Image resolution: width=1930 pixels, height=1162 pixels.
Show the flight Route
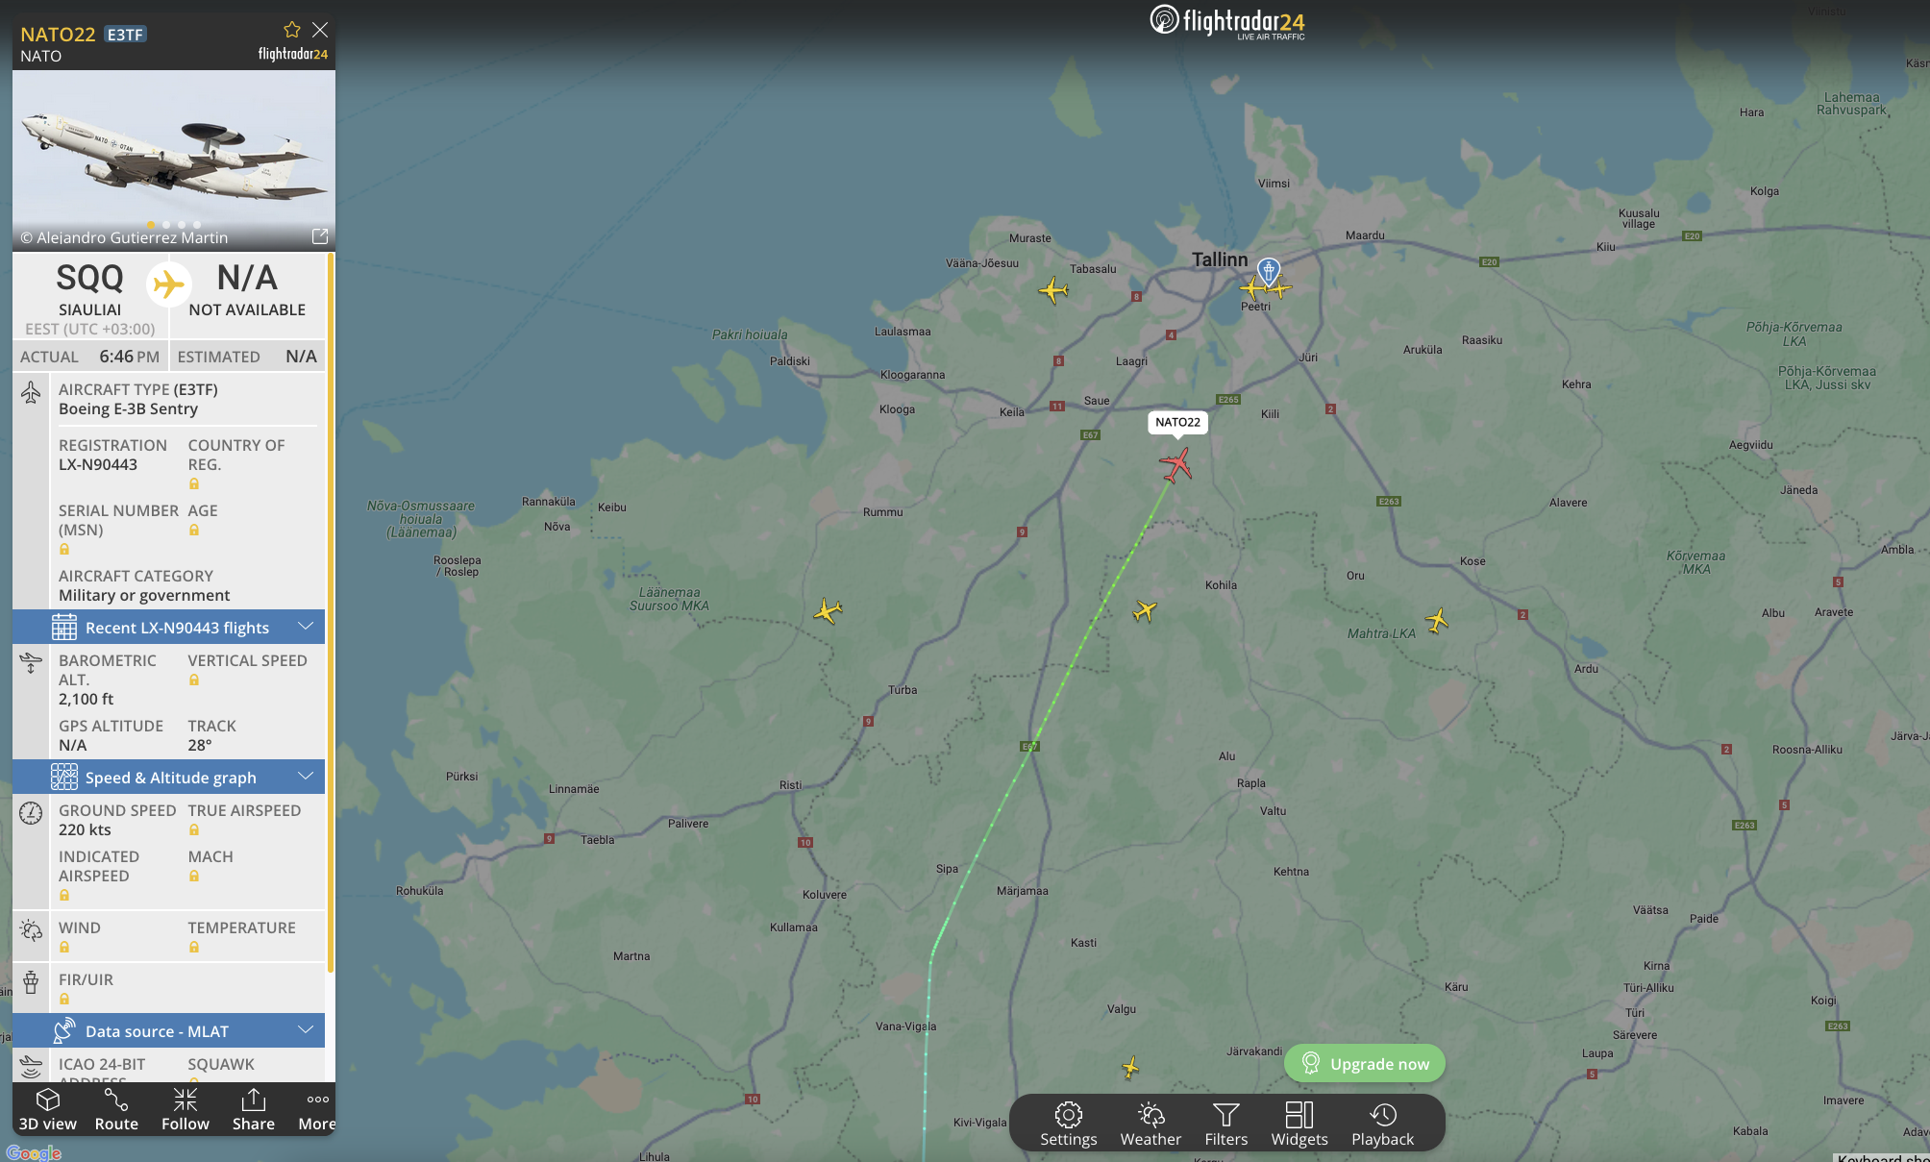pos(116,1109)
